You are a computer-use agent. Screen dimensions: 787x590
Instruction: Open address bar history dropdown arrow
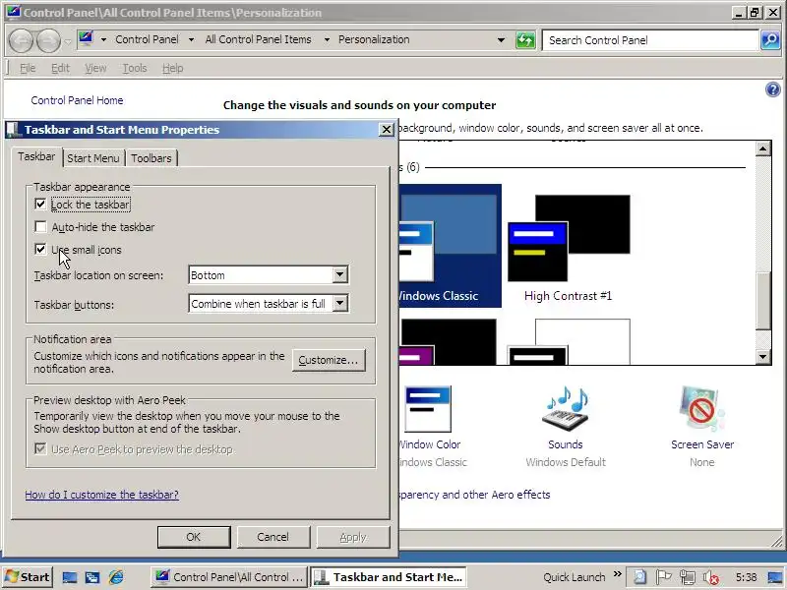coord(501,40)
